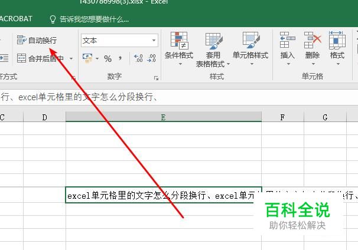Select column G header
The width and height of the screenshot is (358, 250).
(325, 117)
